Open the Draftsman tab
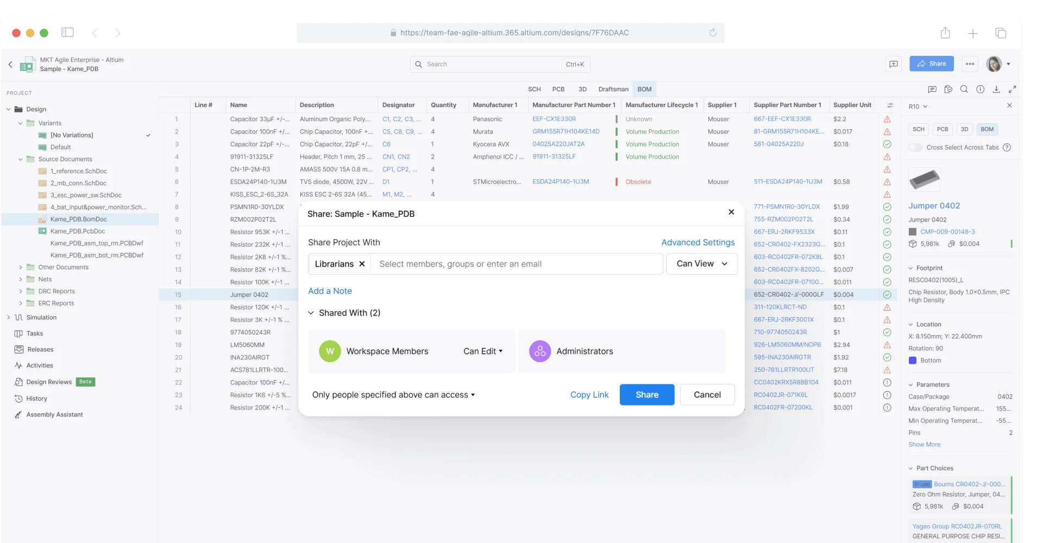Viewport: 1043px width, 543px height. point(613,89)
